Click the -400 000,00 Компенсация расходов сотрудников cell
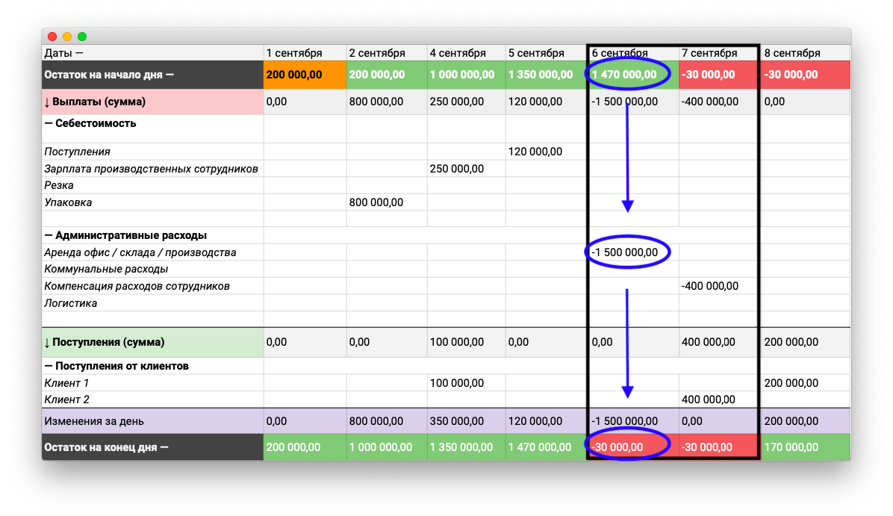The image size is (893, 516). click(x=709, y=286)
